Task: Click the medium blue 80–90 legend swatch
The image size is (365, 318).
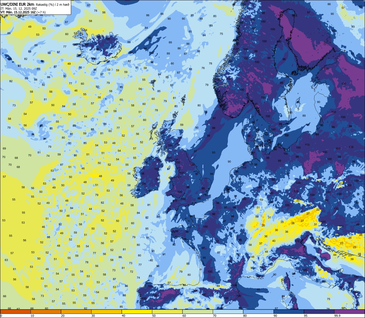Action: [258, 311]
